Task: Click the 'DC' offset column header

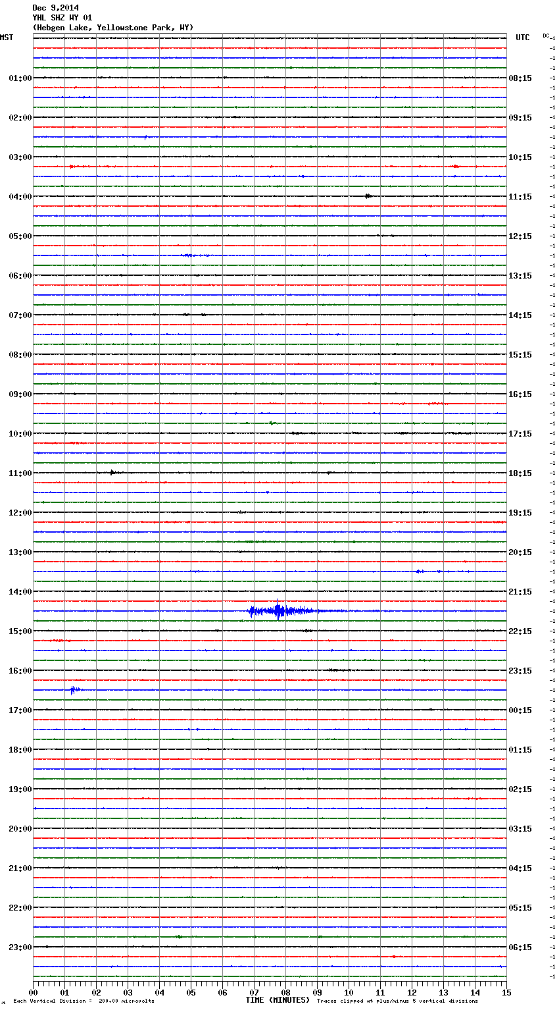Action: [546, 36]
